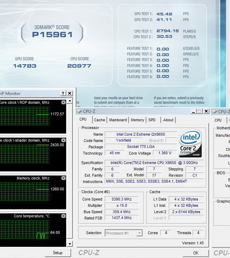Viewport: 230px width, 258px height.
Task: Click the CPU-Z title bar icon
Action: [79, 111]
